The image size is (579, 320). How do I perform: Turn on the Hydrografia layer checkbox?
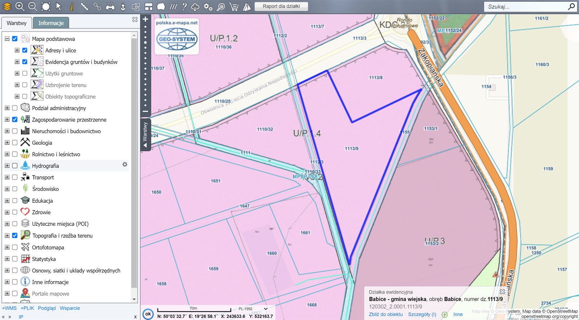point(15,166)
